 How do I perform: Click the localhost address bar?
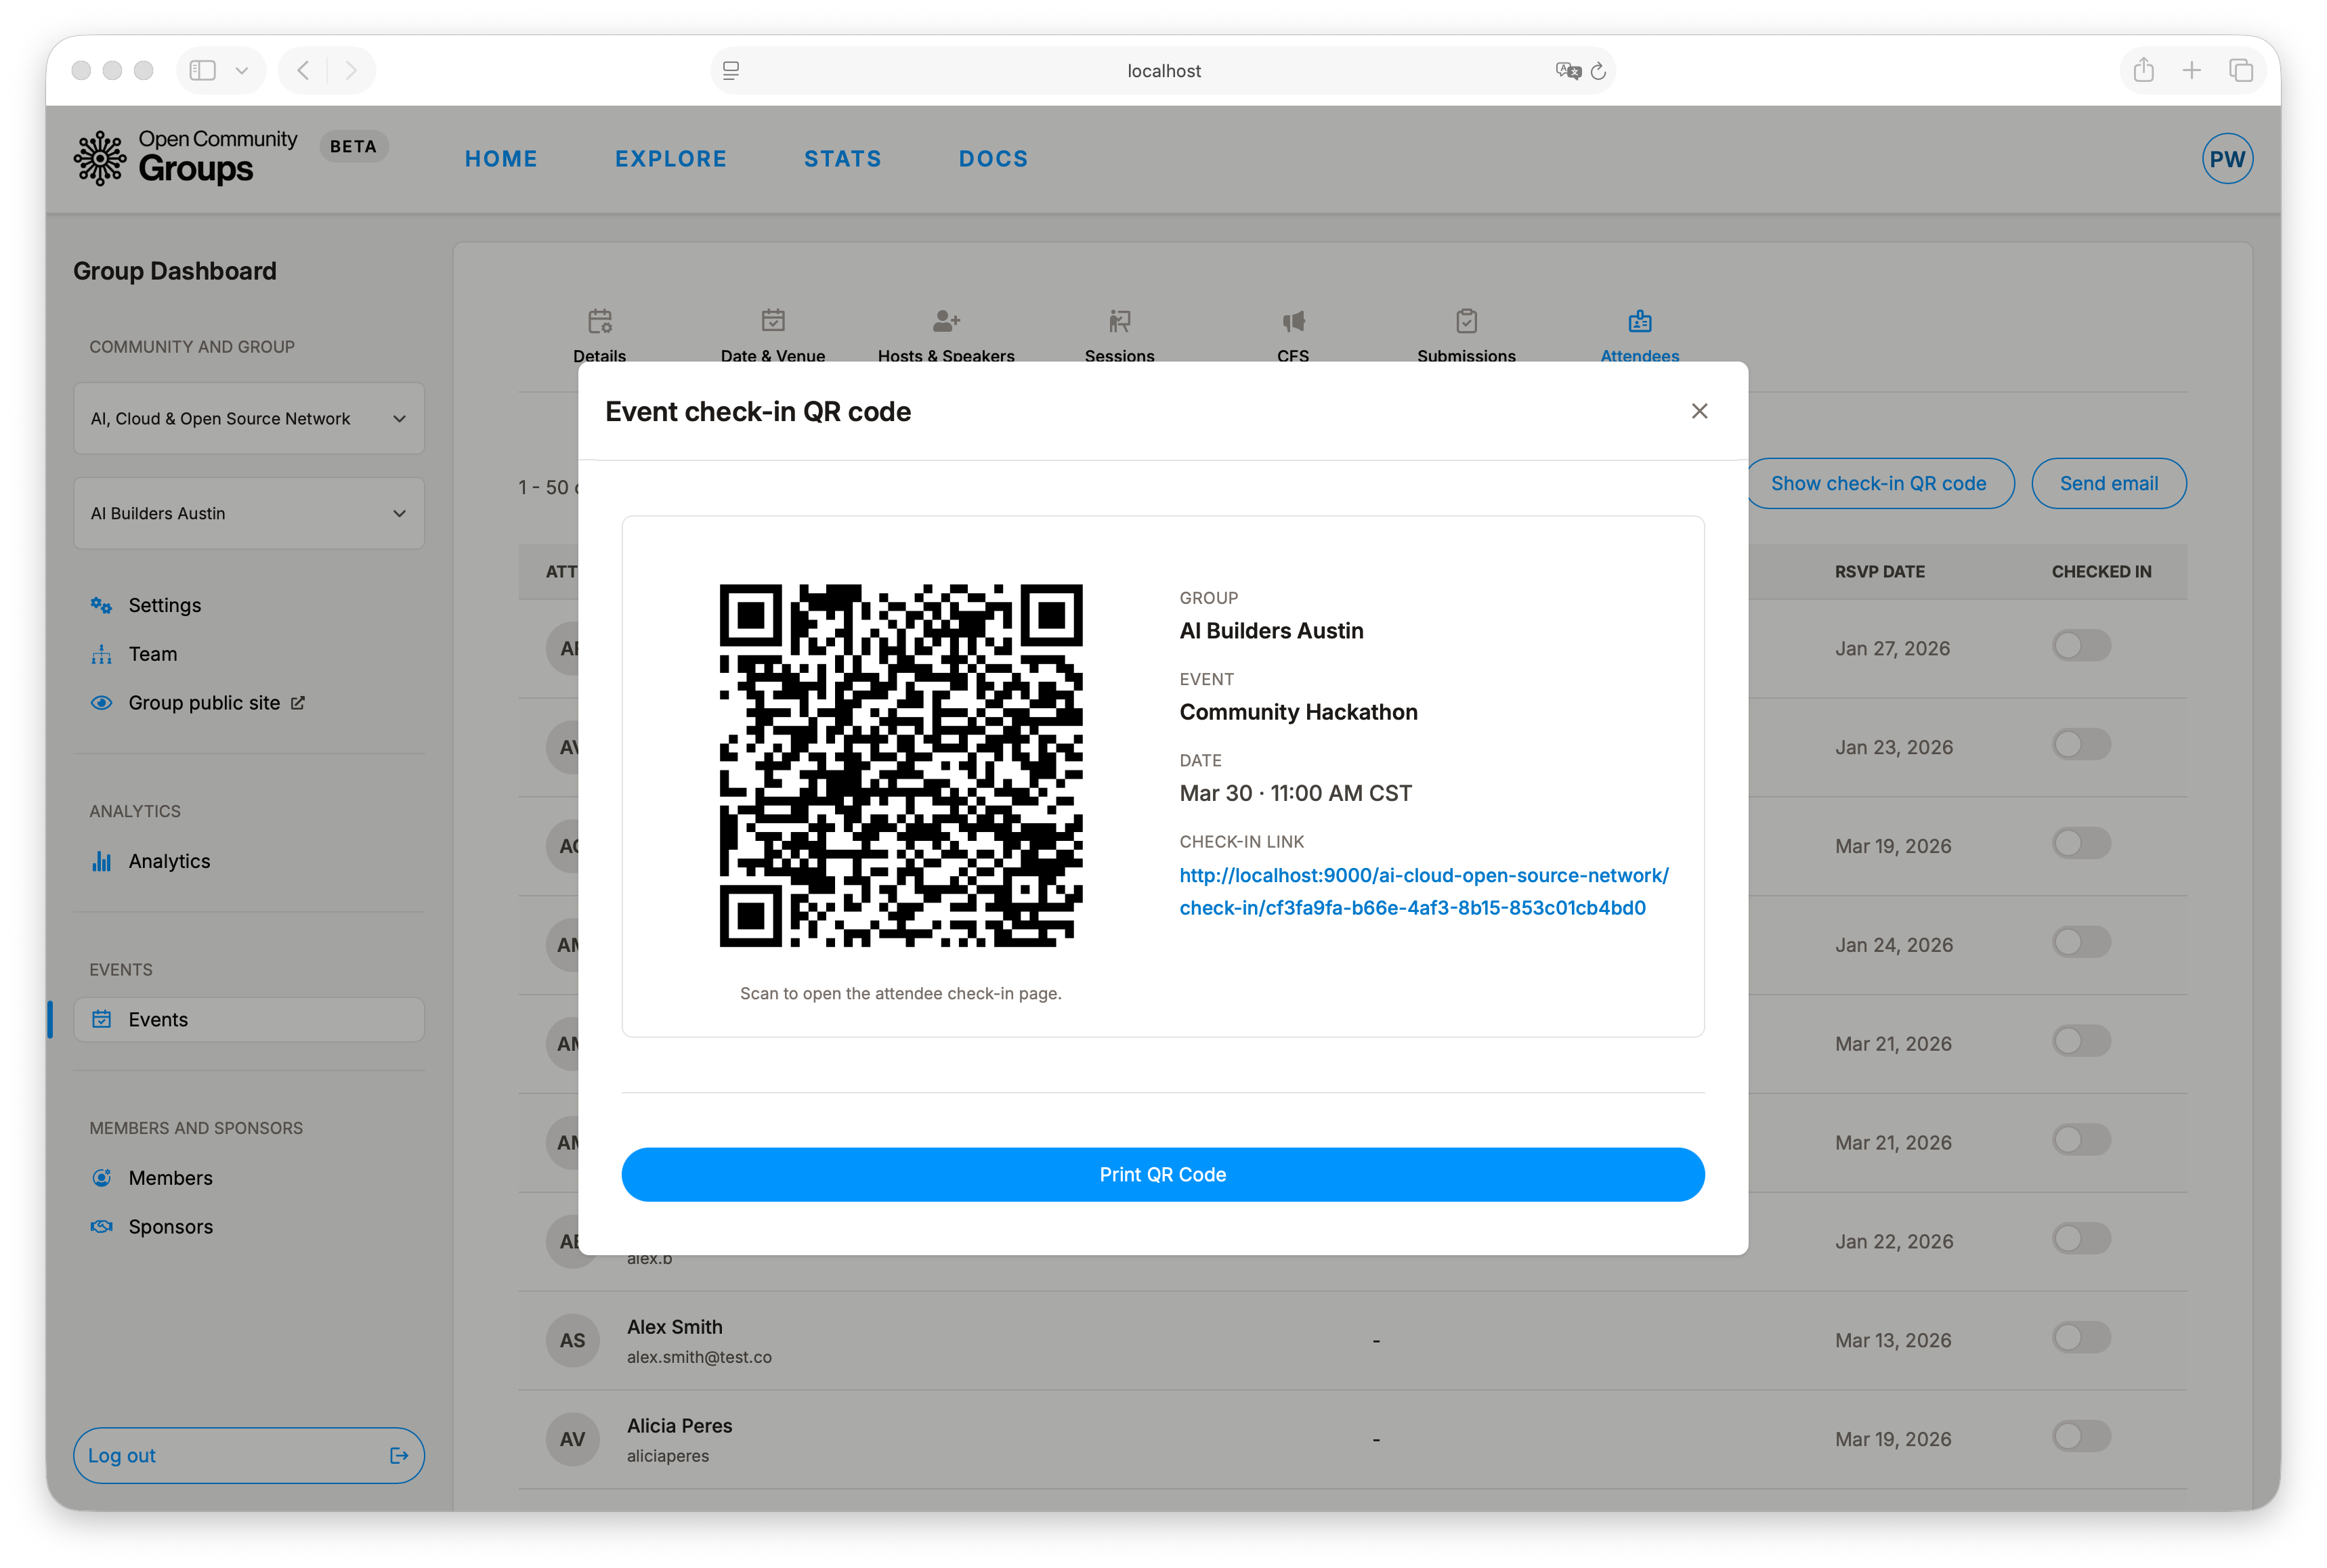(x=1163, y=70)
